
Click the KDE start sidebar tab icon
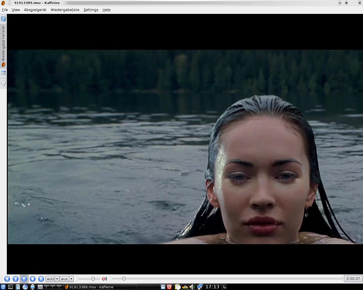(3, 19)
